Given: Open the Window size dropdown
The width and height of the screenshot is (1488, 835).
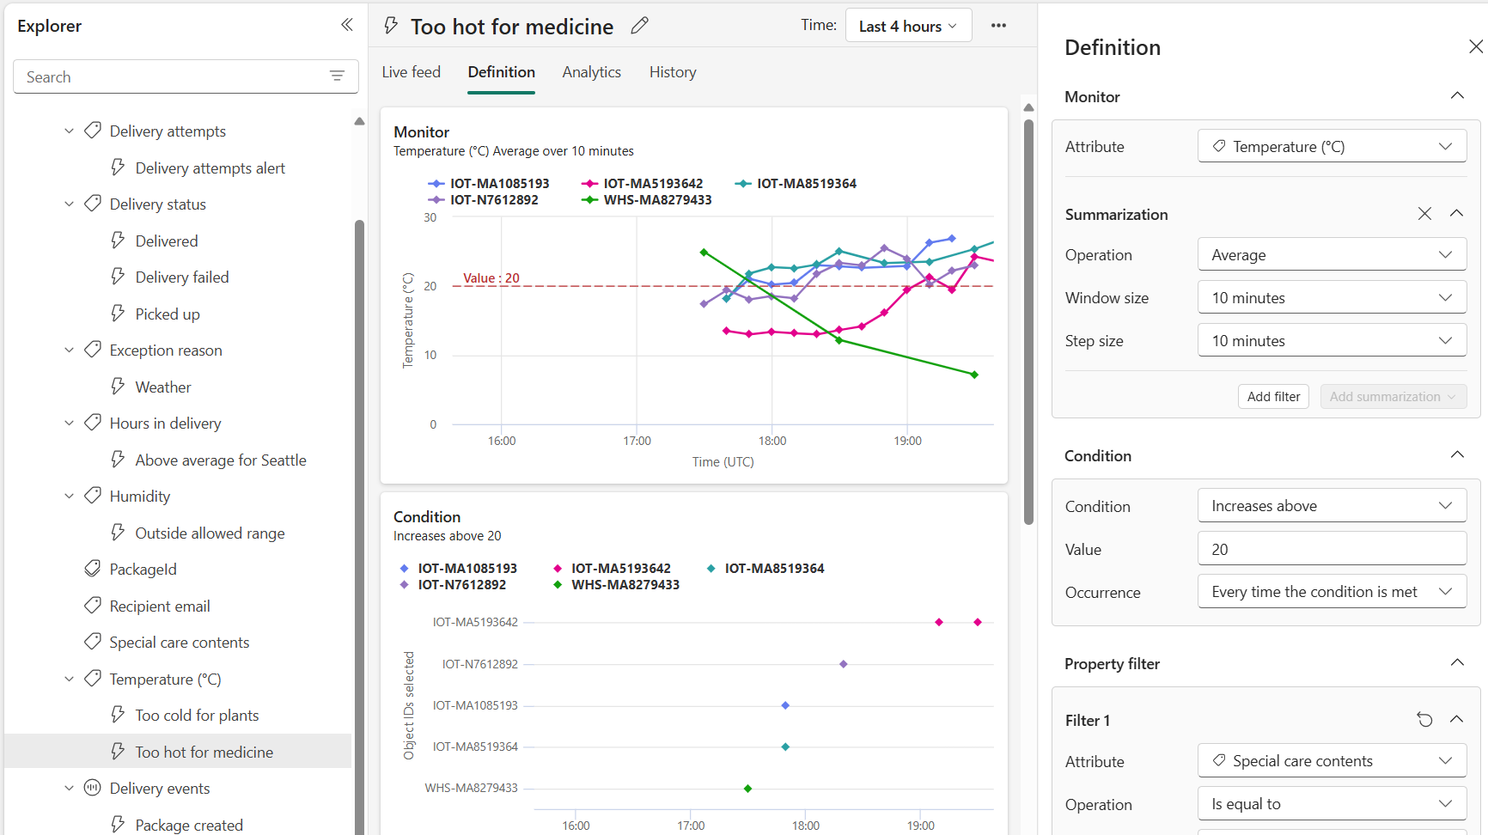Looking at the screenshot, I should click(x=1331, y=298).
